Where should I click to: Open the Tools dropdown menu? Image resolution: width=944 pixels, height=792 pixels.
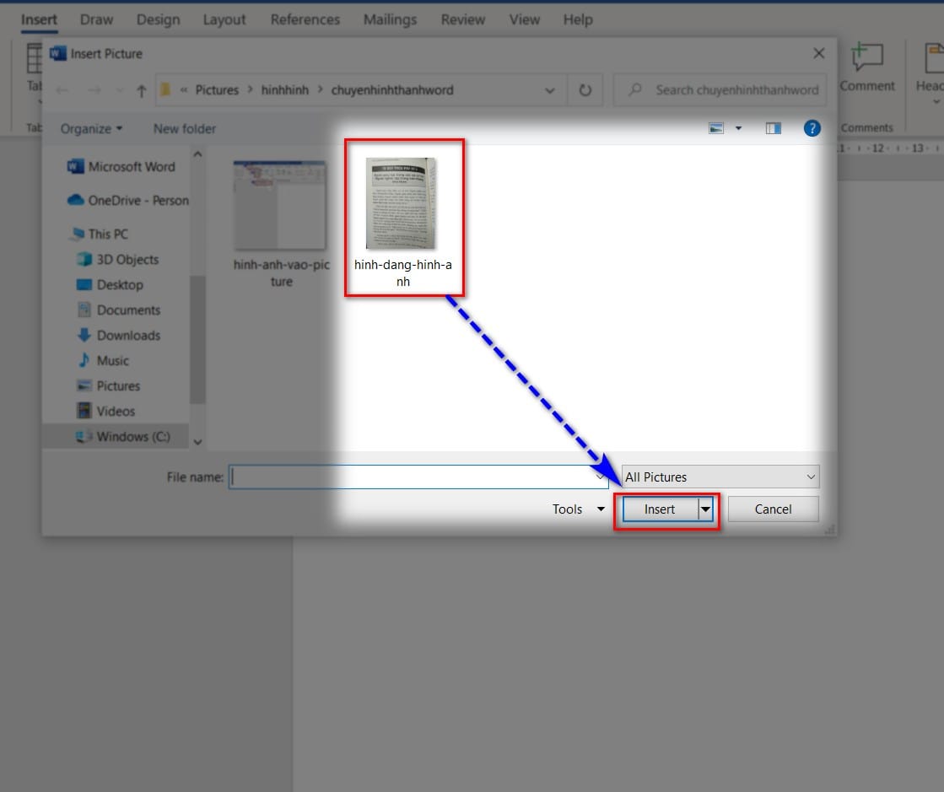(578, 509)
